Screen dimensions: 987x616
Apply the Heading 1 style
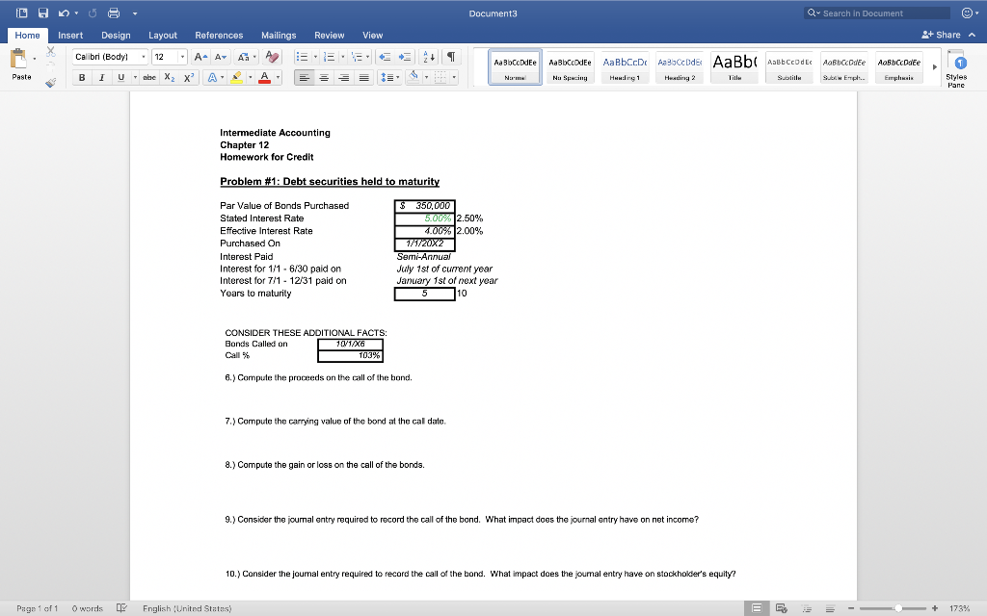pyautogui.click(x=625, y=67)
